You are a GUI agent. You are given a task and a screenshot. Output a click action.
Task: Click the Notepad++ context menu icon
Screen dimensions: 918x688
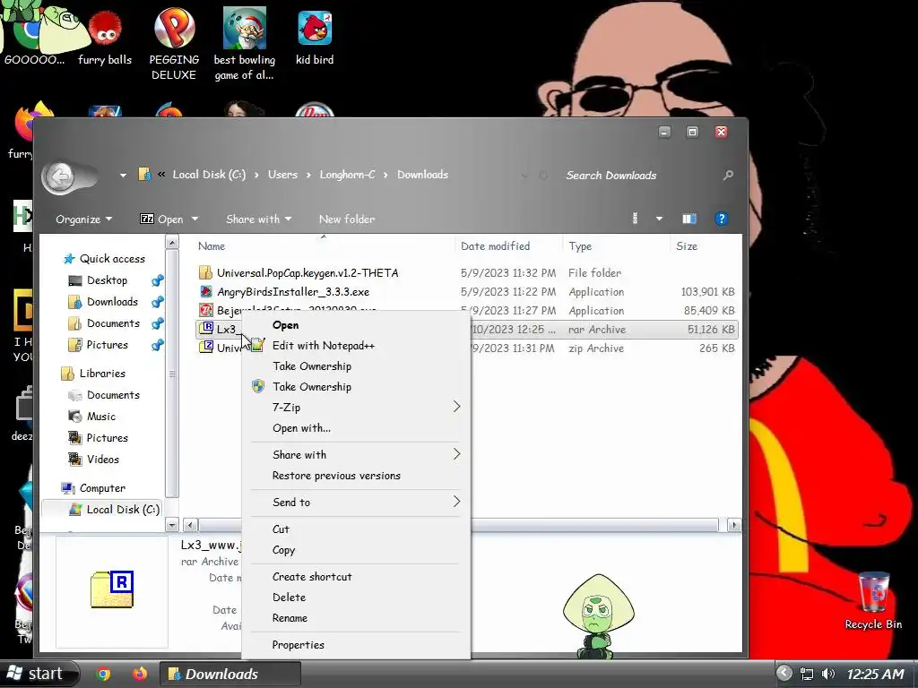coord(258,345)
